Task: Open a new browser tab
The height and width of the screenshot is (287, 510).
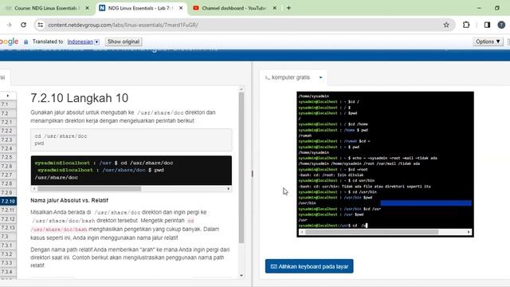Action: tap(288, 8)
